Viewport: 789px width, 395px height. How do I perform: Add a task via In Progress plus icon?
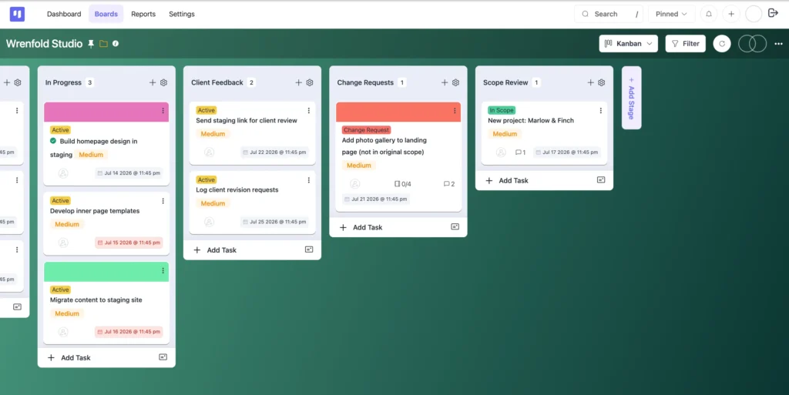(153, 82)
